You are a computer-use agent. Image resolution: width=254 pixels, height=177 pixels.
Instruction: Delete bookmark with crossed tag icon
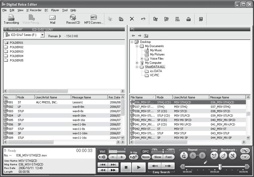(x=233, y=156)
